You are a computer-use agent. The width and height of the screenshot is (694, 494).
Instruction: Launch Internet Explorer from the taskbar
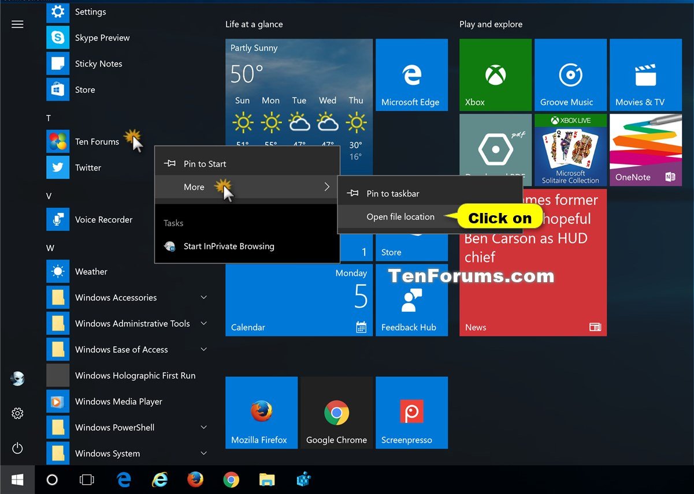(159, 480)
